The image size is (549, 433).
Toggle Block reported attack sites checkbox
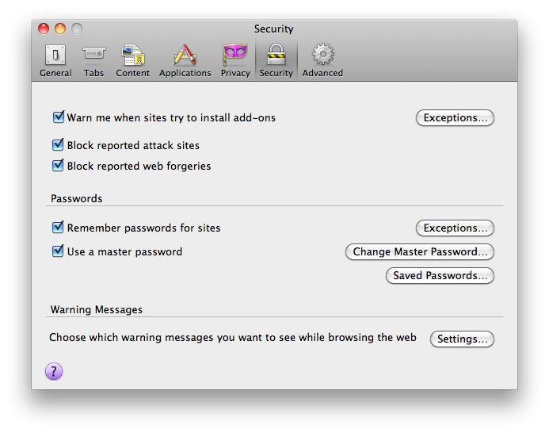(x=58, y=144)
